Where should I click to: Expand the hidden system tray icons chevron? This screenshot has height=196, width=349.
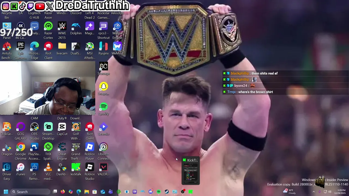click(314, 192)
